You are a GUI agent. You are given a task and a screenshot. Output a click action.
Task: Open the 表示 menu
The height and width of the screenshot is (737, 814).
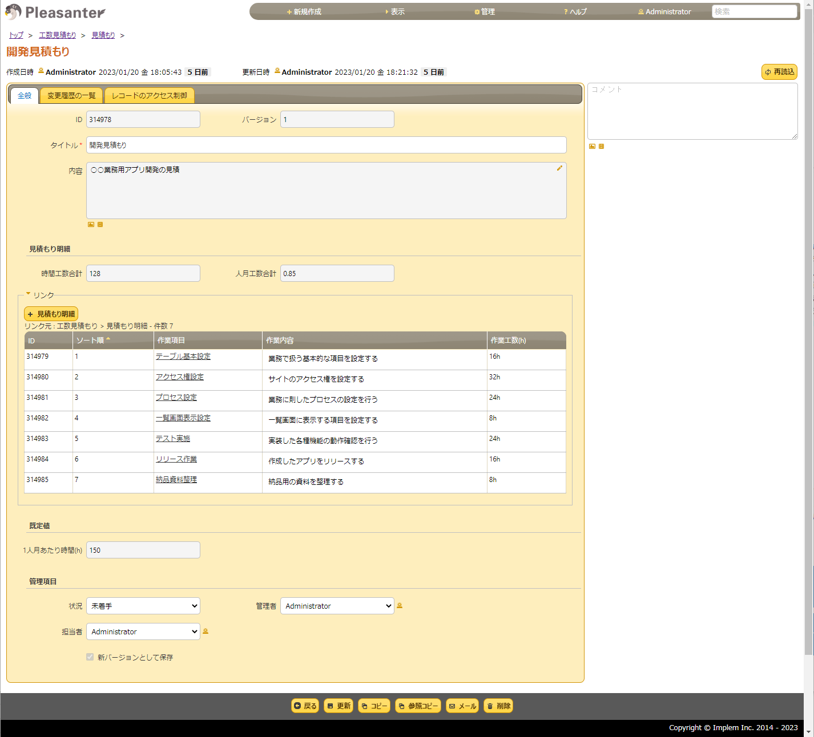(394, 11)
